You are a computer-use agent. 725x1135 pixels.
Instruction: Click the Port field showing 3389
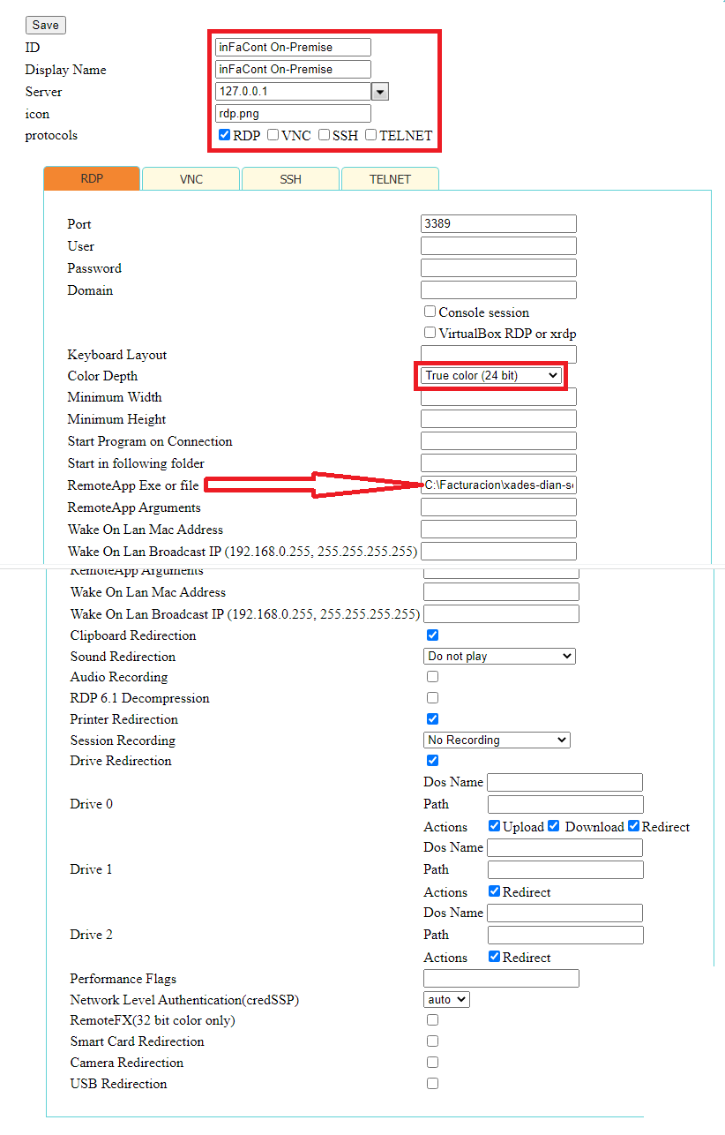[x=498, y=224]
